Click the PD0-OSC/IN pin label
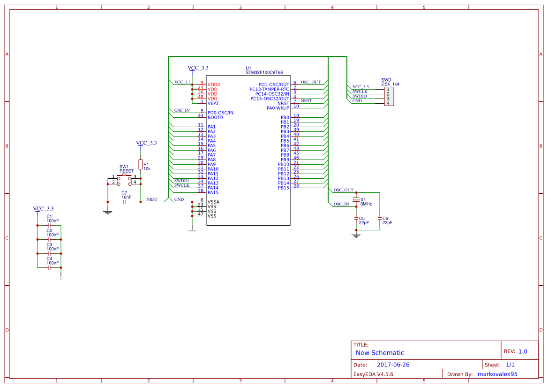 pos(220,113)
